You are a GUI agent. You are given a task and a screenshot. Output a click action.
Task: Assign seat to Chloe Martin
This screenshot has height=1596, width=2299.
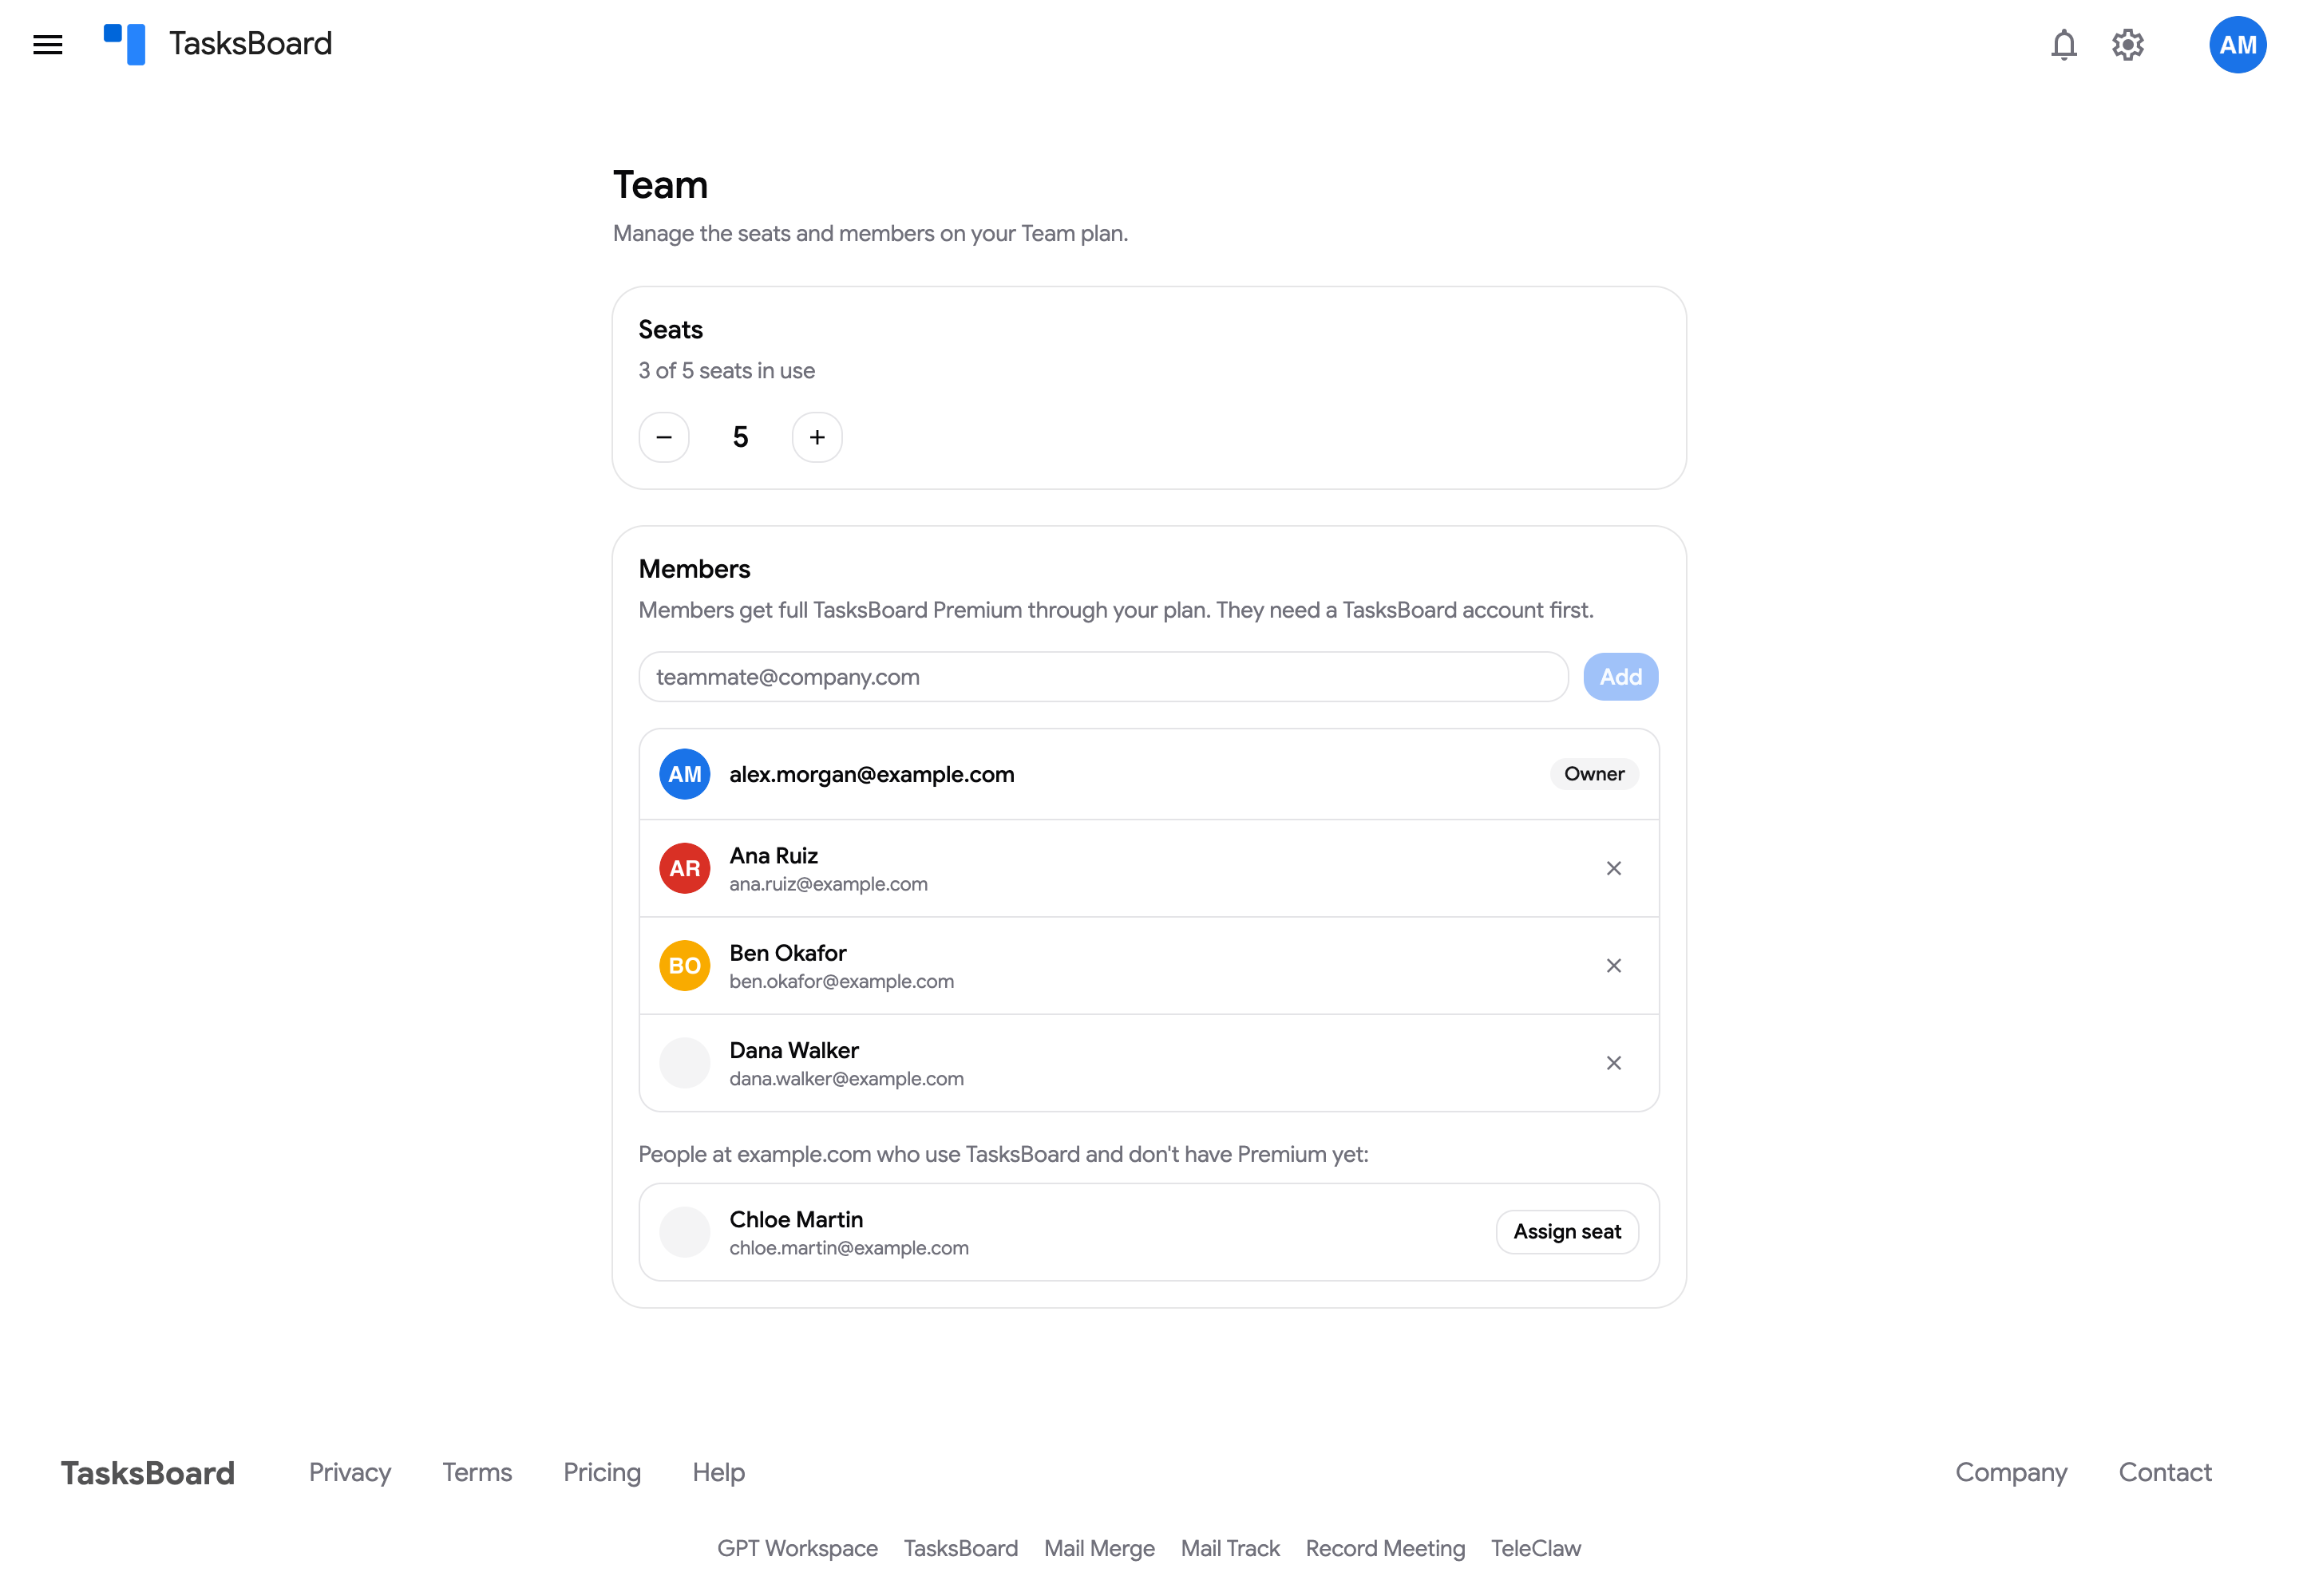tap(1567, 1232)
